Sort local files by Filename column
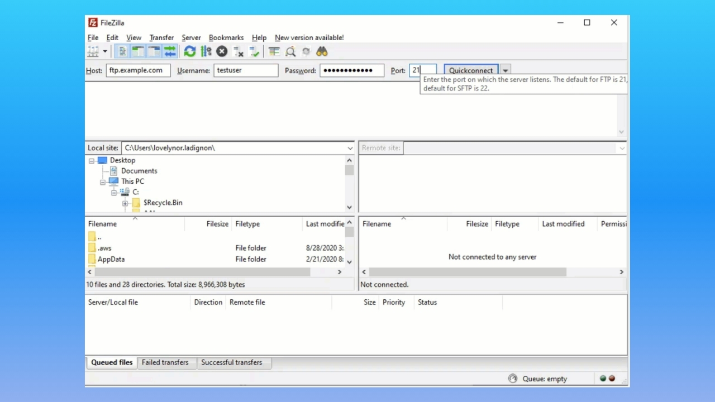The height and width of the screenshot is (402, 715). pos(135,224)
